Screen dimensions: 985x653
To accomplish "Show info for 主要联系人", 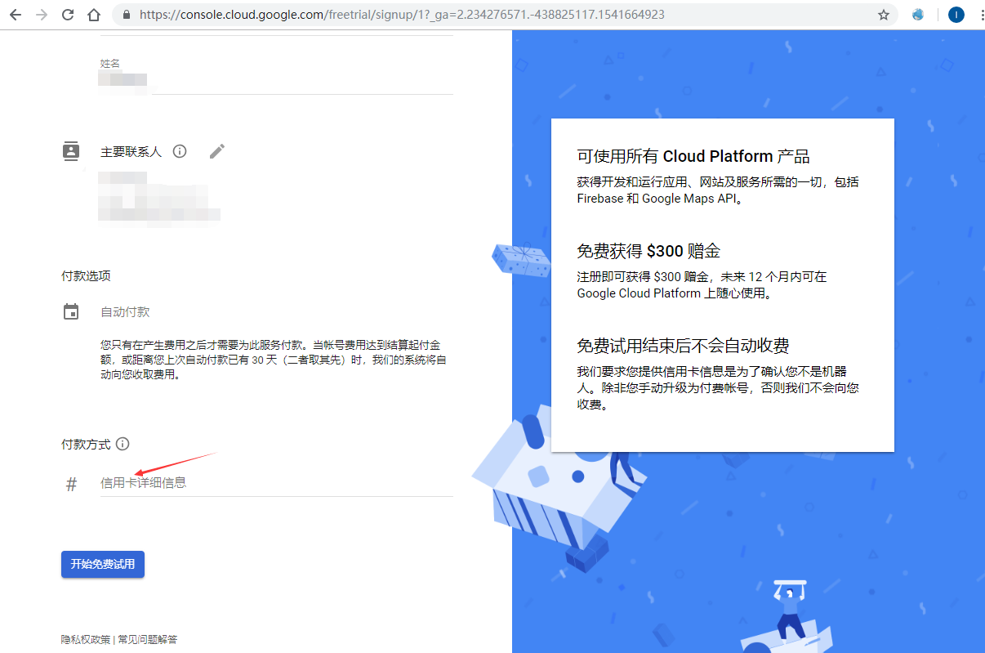I will (x=180, y=151).
